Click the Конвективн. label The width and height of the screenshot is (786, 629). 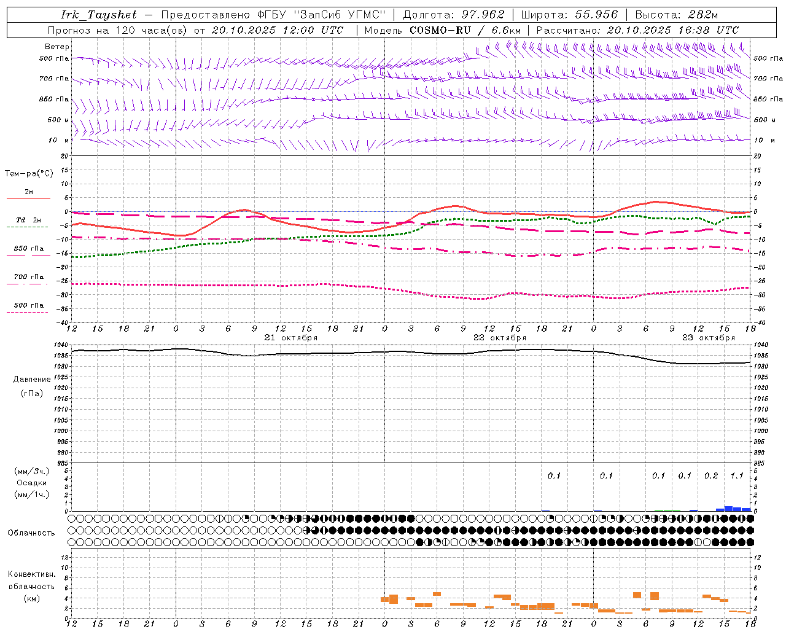(x=32, y=574)
